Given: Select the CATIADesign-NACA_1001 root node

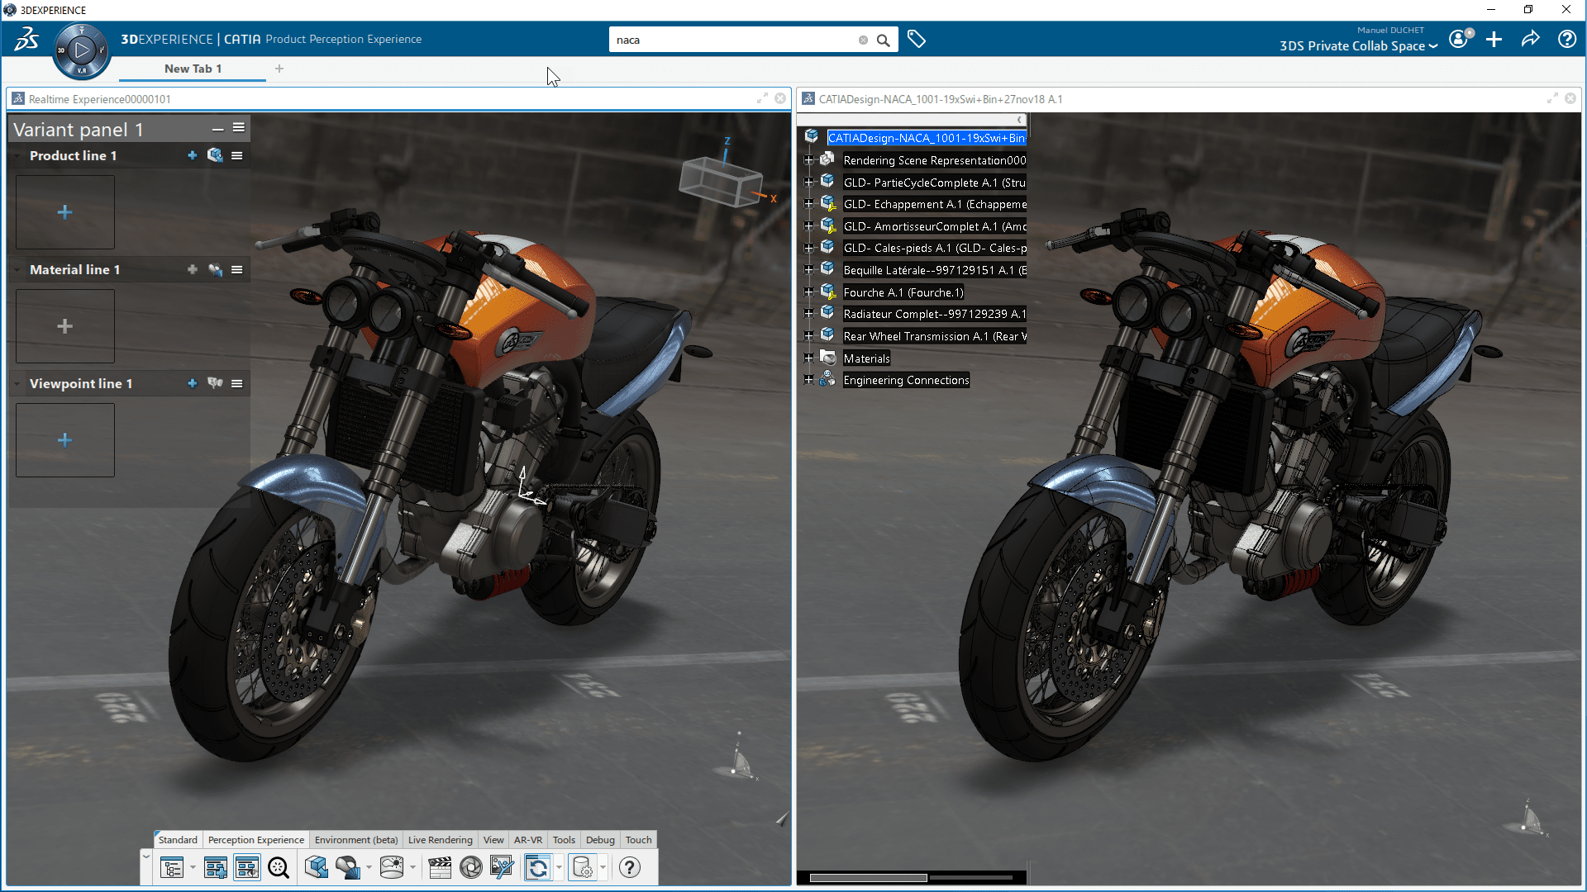Looking at the screenshot, I should click(927, 137).
